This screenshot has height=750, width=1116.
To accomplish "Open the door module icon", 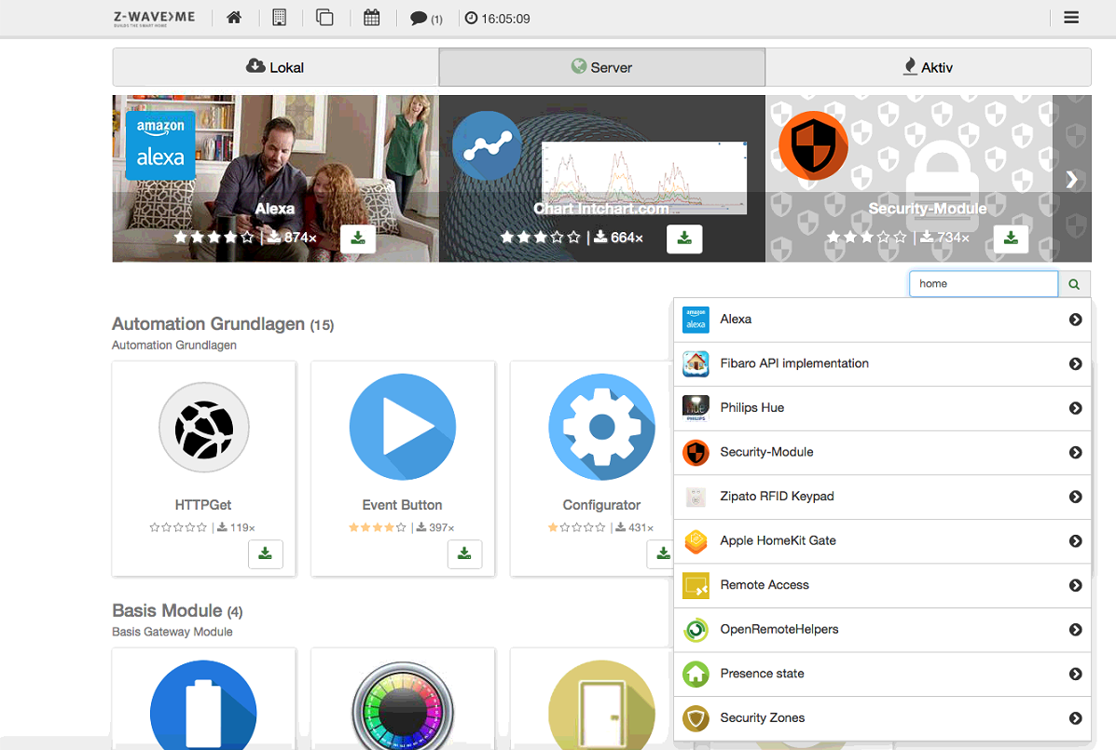I will (602, 705).
